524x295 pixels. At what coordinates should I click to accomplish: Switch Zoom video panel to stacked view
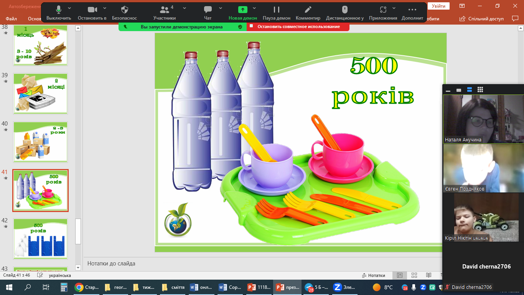(x=469, y=90)
